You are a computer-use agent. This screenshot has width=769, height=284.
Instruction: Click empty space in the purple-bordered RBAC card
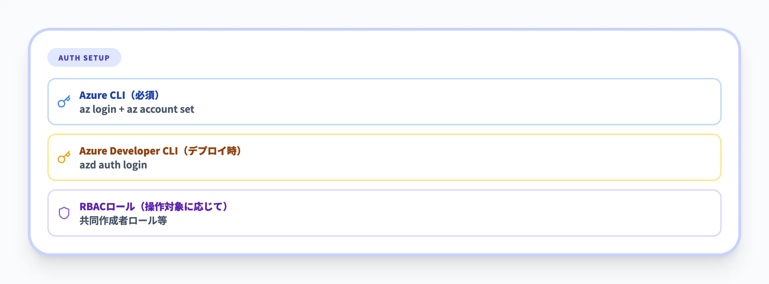point(453,213)
